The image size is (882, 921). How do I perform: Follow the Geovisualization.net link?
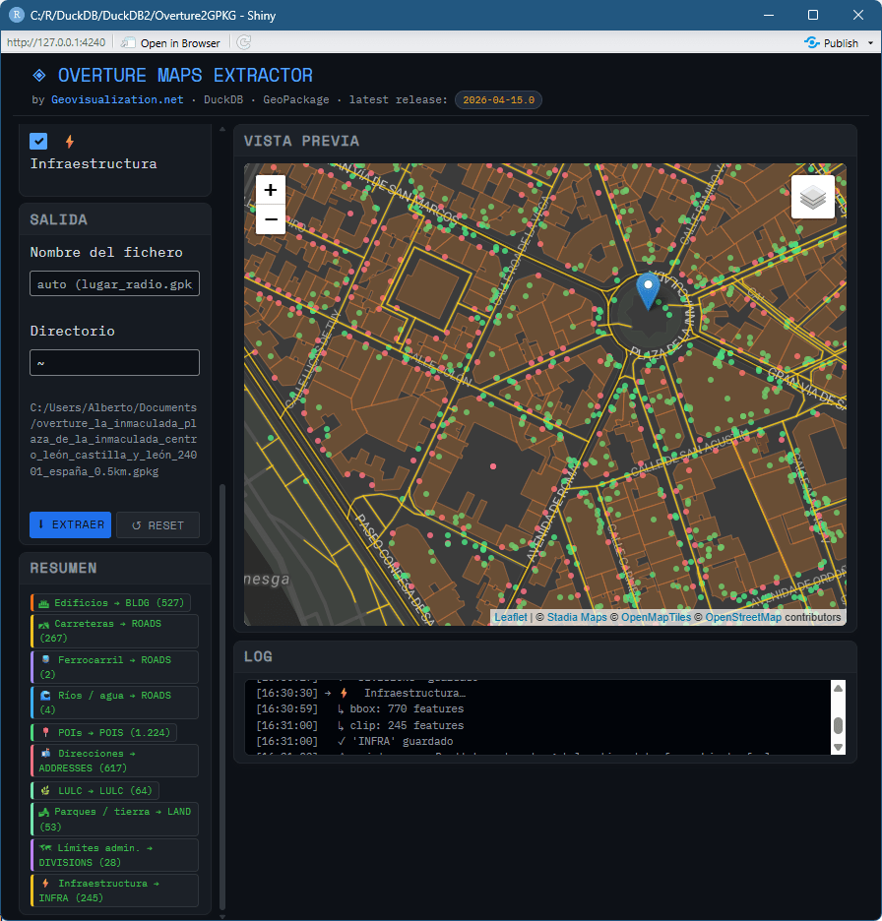[x=117, y=99]
